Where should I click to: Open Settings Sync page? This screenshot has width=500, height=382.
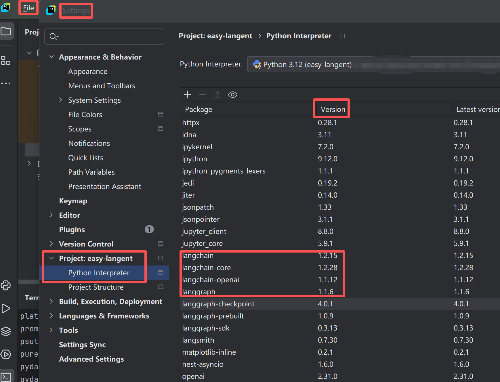pyautogui.click(x=82, y=345)
